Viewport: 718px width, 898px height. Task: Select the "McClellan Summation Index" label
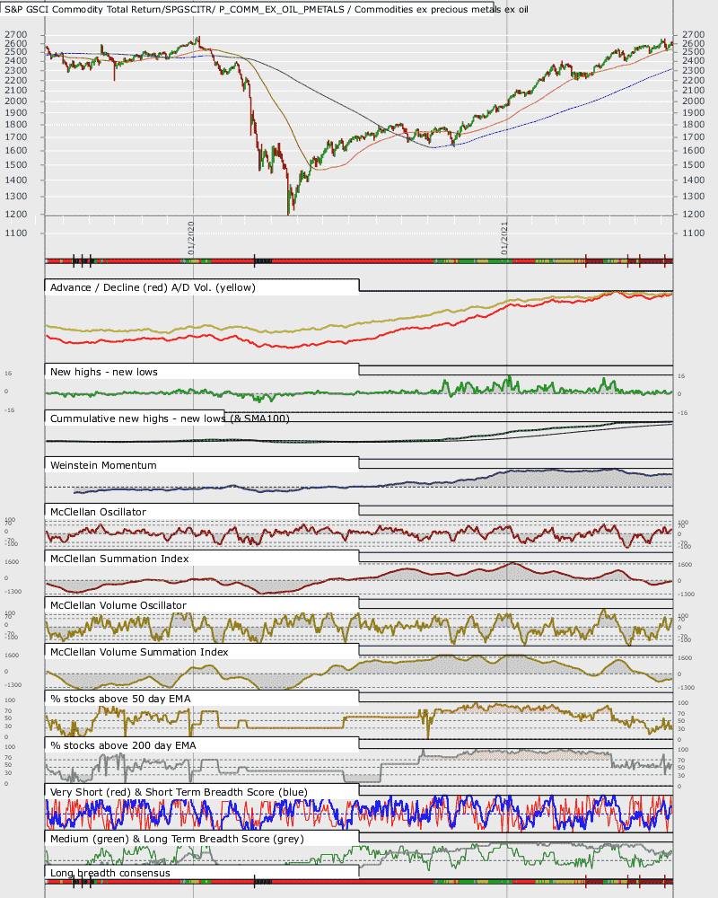click(x=119, y=559)
